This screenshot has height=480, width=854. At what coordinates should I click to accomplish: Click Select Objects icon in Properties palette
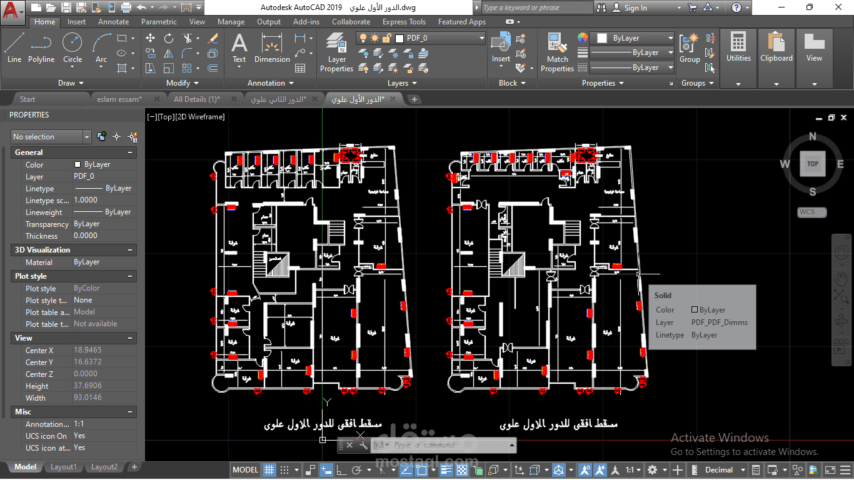tap(117, 136)
